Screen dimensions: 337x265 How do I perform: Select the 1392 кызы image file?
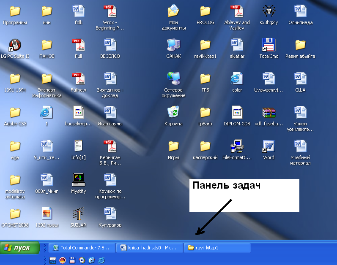(x=47, y=214)
